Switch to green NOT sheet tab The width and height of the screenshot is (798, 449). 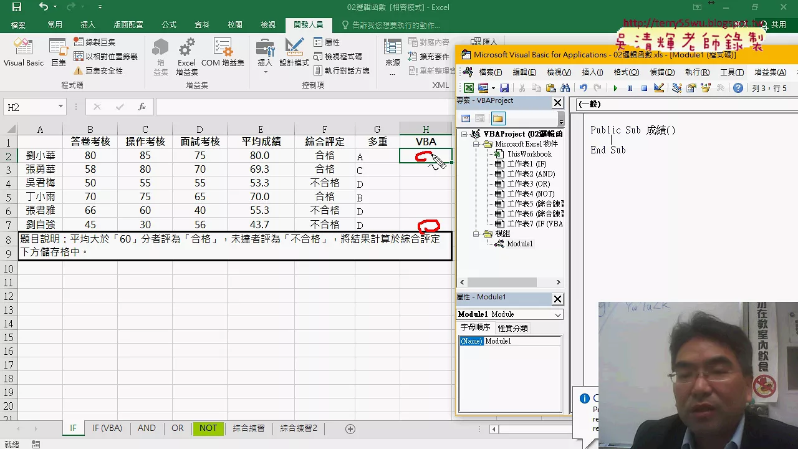point(208,428)
